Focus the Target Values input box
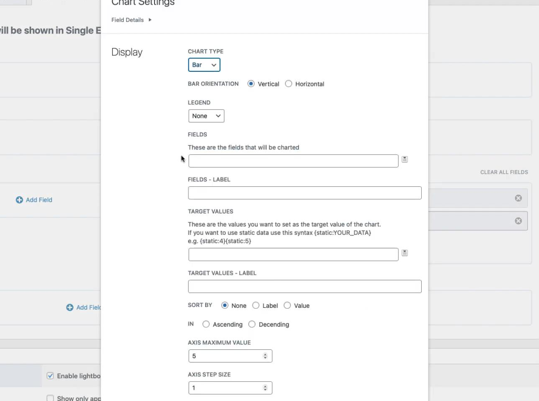 coord(293,255)
